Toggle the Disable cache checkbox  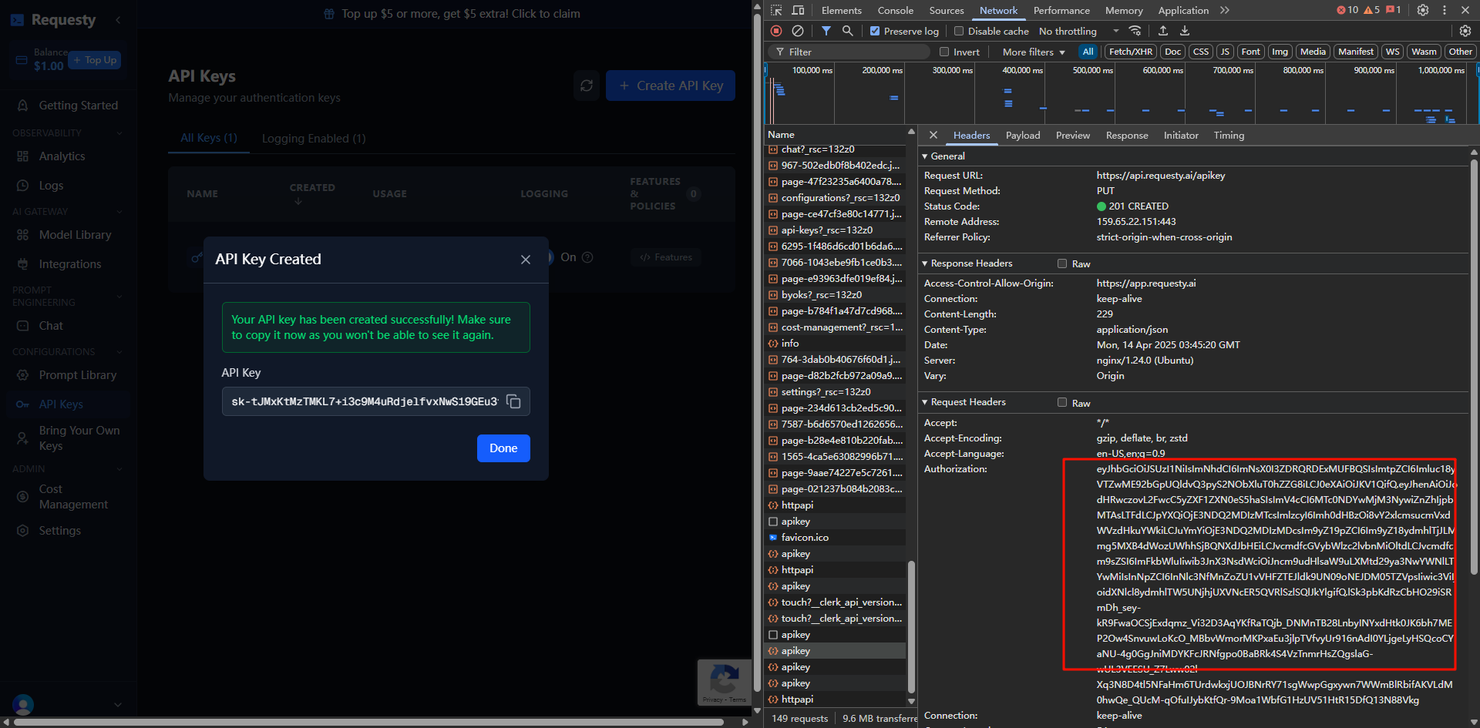click(x=959, y=31)
